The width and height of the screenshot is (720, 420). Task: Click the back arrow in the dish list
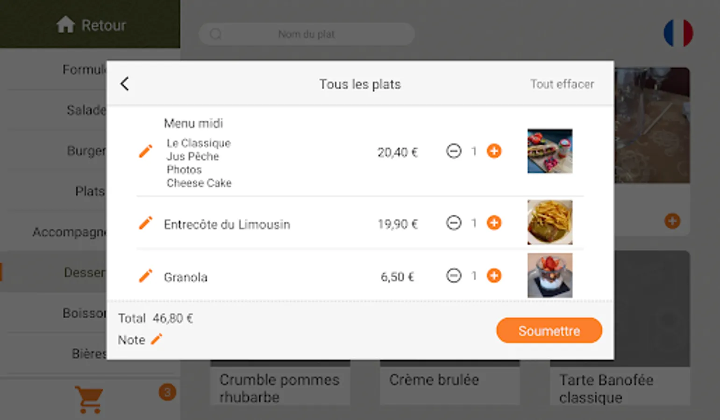(x=125, y=84)
